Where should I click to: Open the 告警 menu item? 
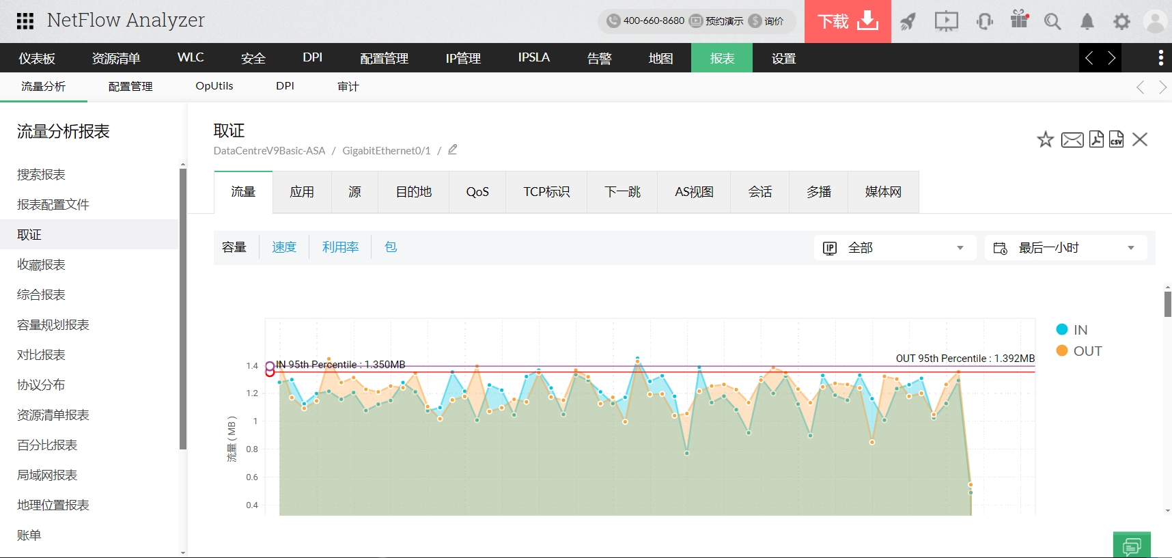click(x=599, y=58)
